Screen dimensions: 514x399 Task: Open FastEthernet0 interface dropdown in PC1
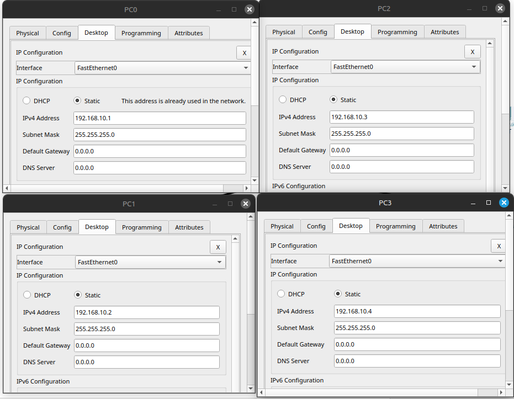coord(151,262)
